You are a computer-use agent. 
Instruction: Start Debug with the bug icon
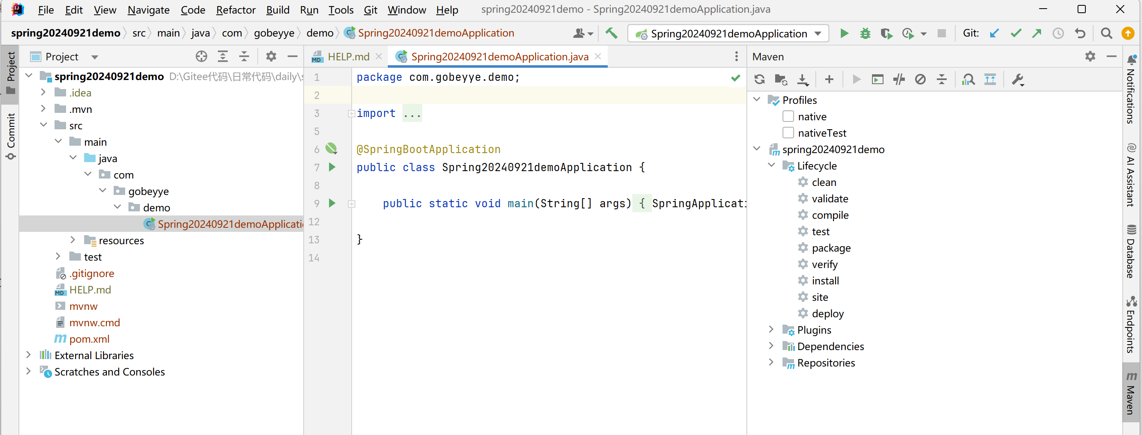click(865, 33)
